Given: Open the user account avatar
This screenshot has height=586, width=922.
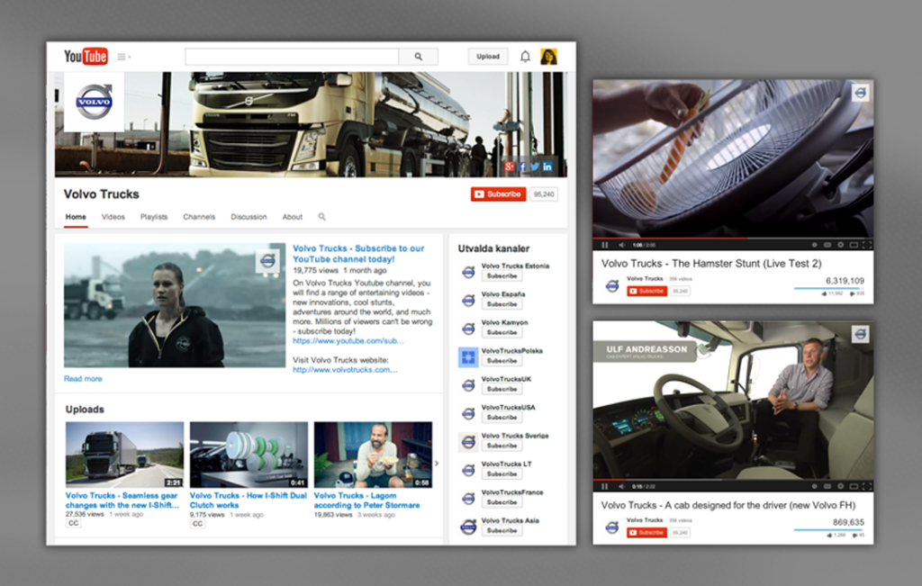Looking at the screenshot, I should tap(548, 57).
